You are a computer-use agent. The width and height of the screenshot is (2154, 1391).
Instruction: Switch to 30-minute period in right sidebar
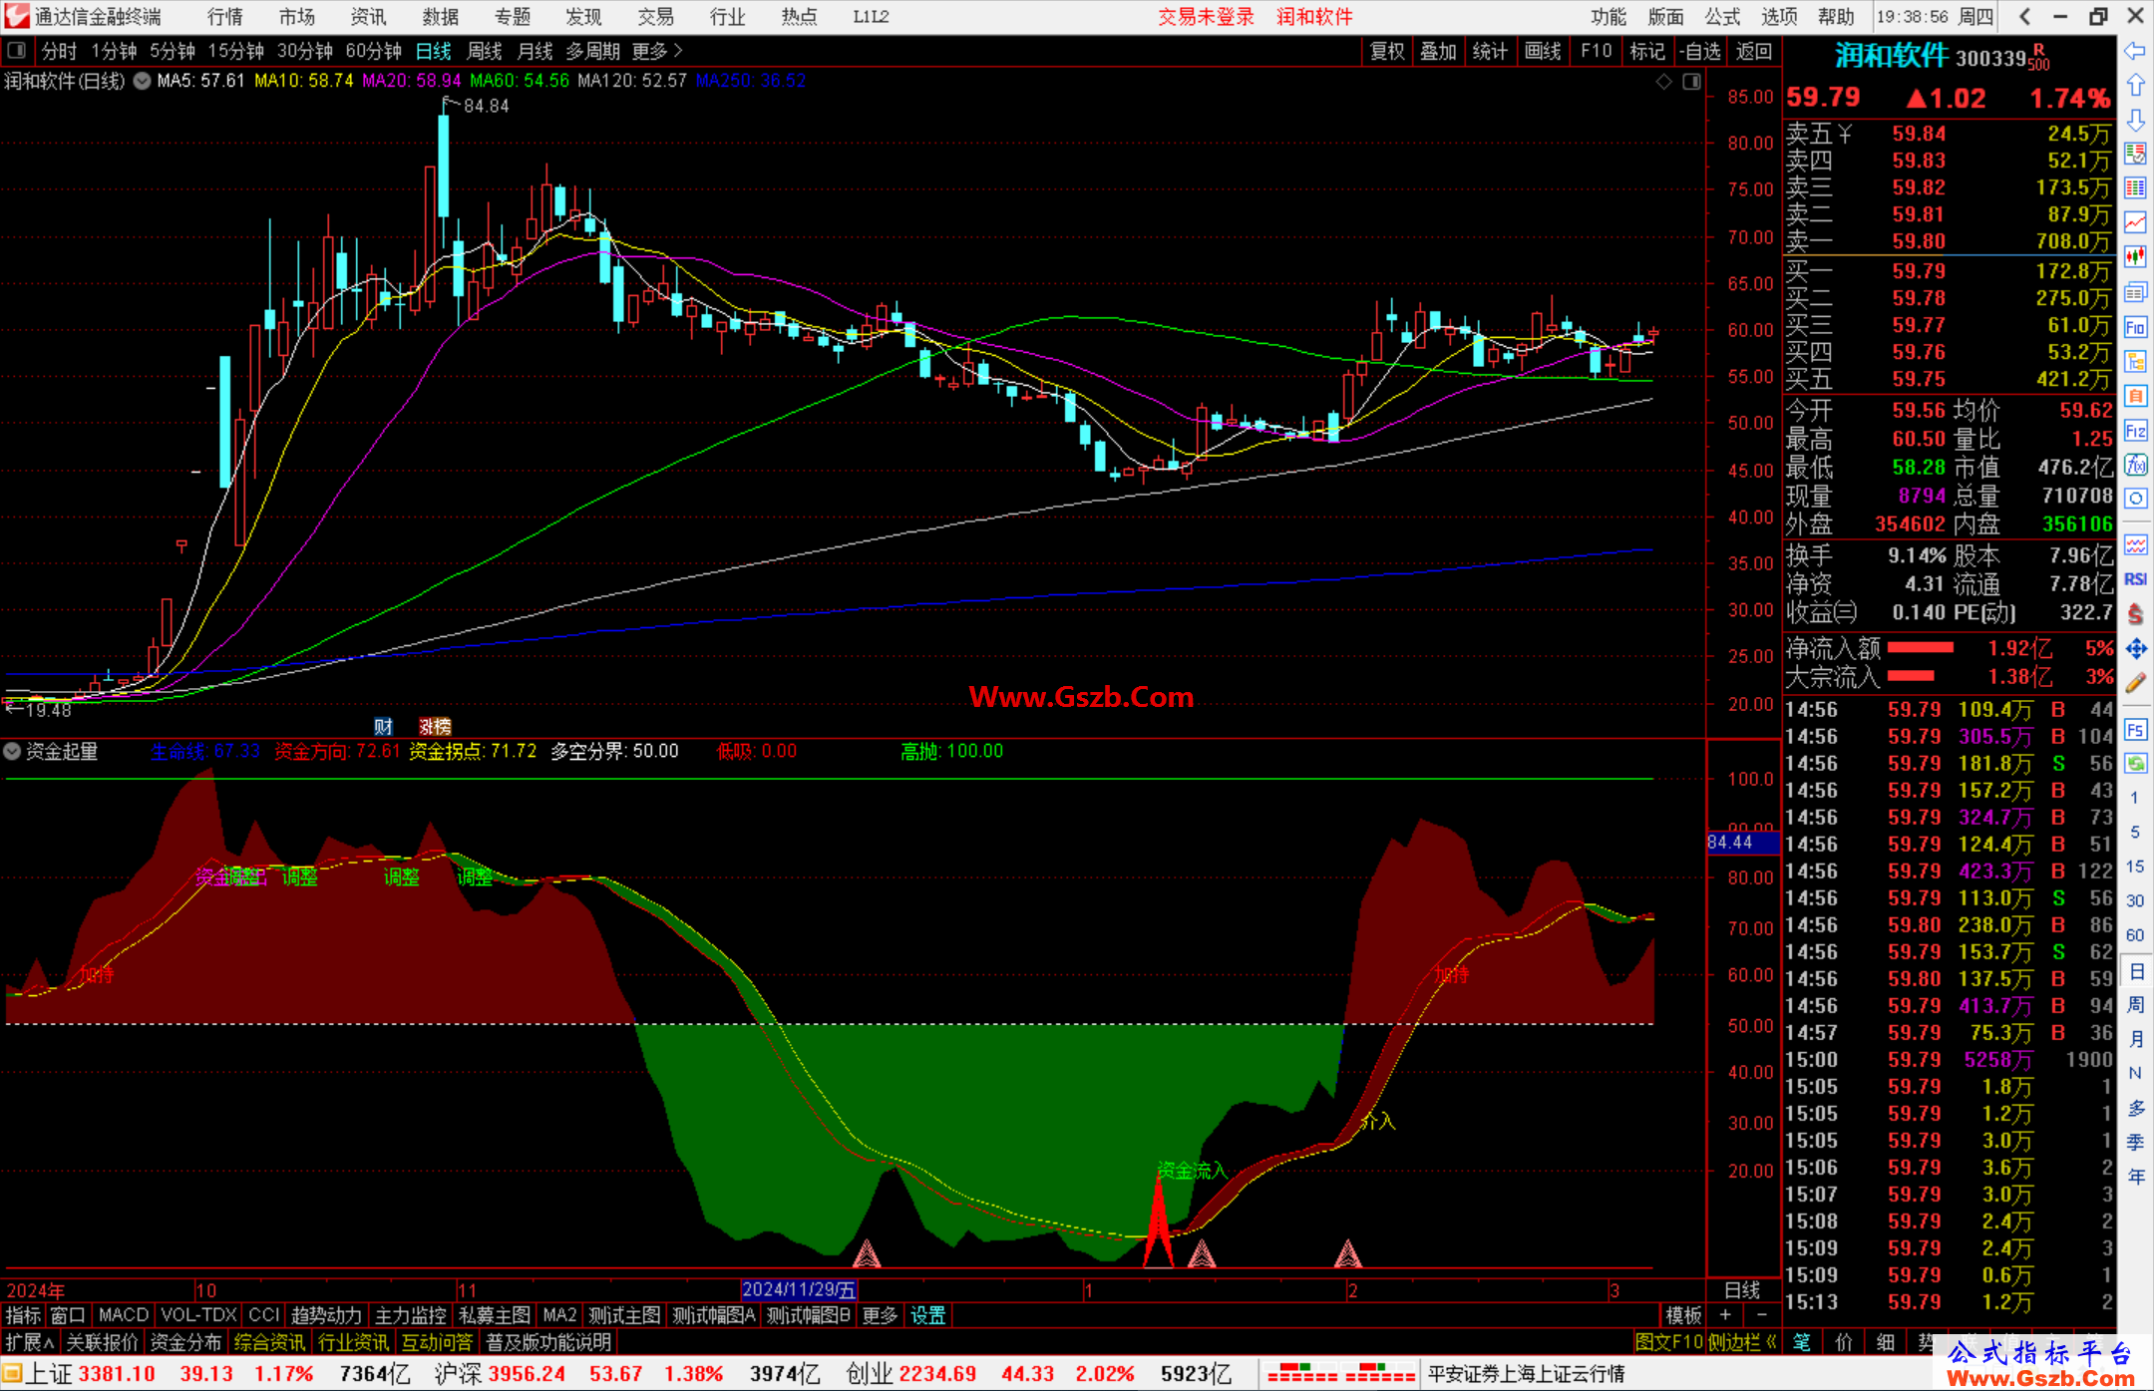pyautogui.click(x=2134, y=900)
